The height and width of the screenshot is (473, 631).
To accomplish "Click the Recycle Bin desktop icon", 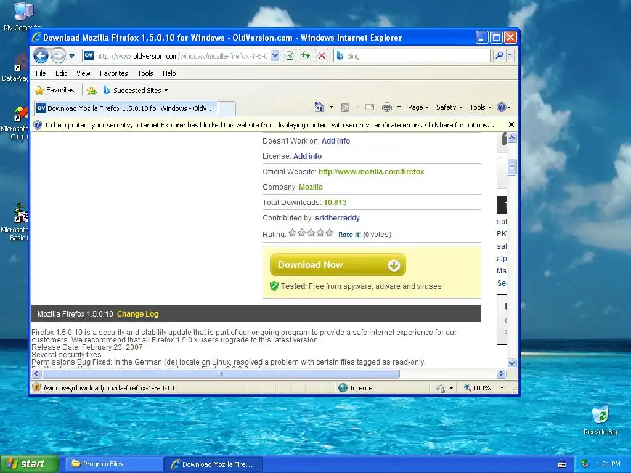I will [x=600, y=421].
